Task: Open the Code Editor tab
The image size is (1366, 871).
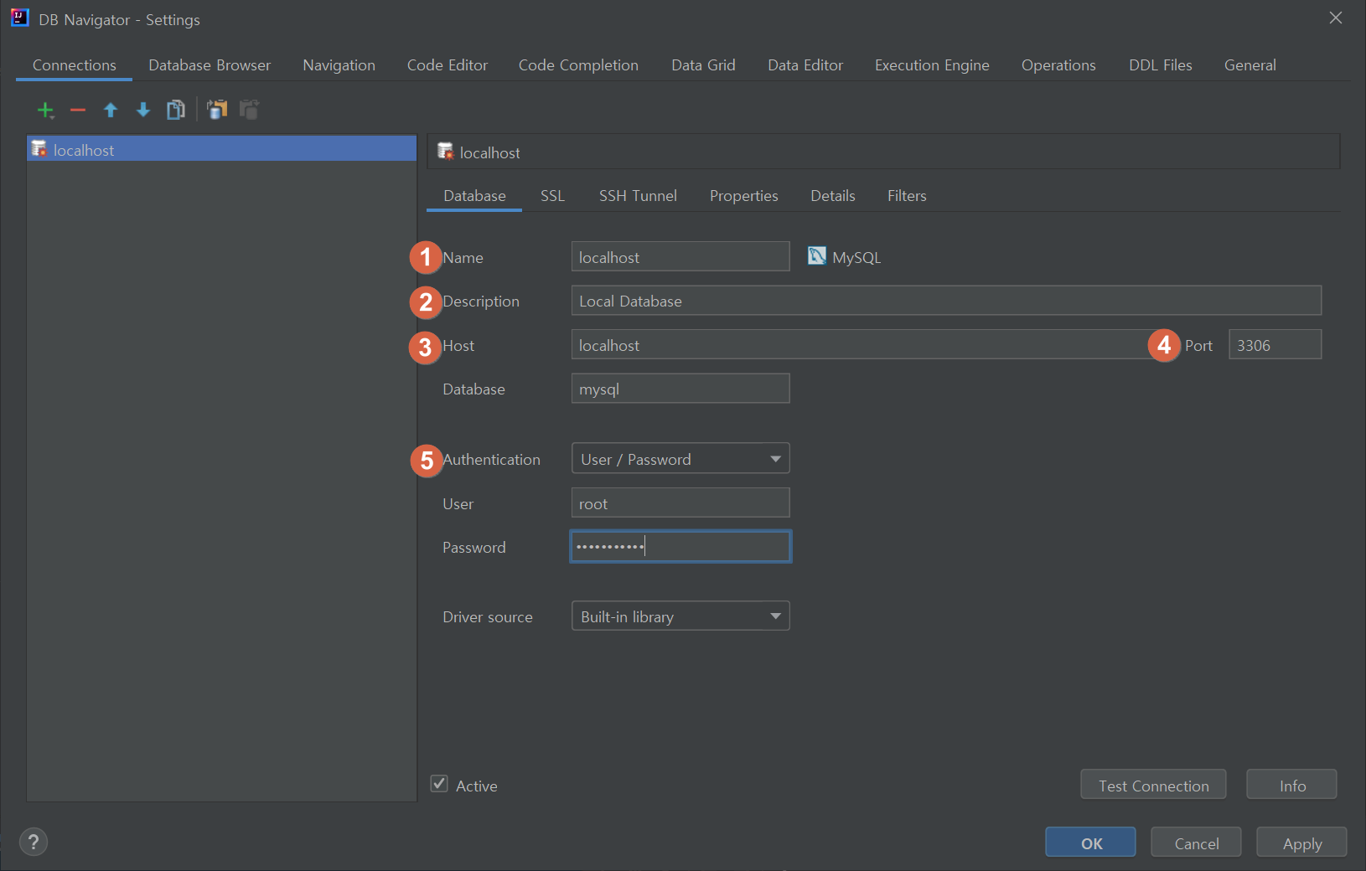Action: (448, 65)
